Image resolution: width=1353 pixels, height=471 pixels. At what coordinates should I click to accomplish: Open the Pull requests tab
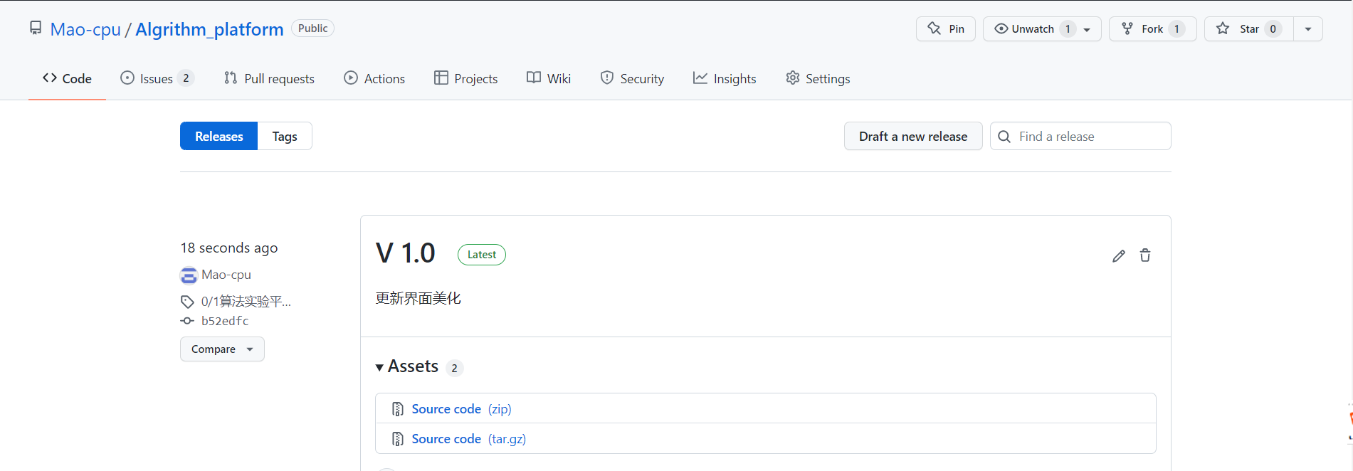pyautogui.click(x=269, y=78)
